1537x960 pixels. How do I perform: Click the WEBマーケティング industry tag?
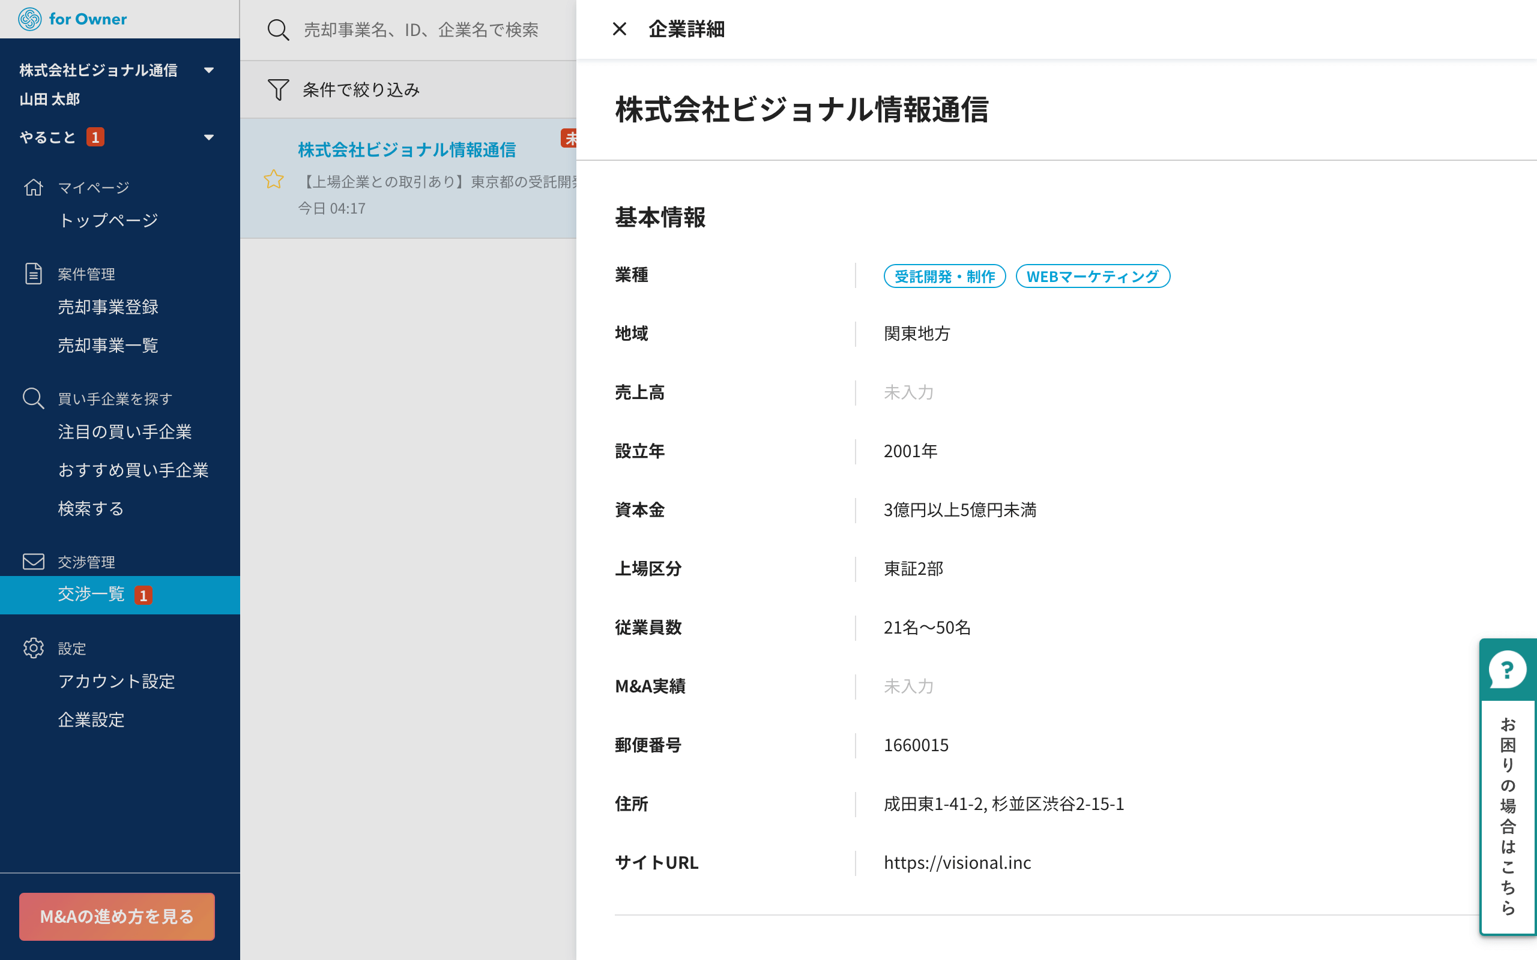coord(1093,276)
